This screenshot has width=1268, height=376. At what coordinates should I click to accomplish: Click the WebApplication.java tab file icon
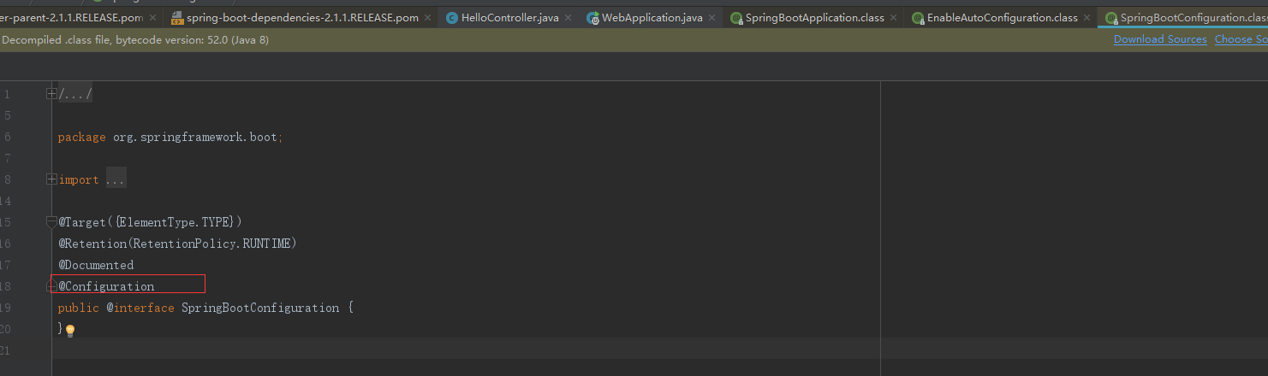click(592, 18)
